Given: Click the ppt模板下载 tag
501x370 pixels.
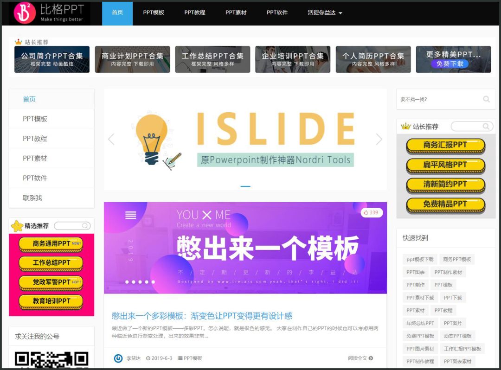Looking at the screenshot, I should click(x=420, y=259).
